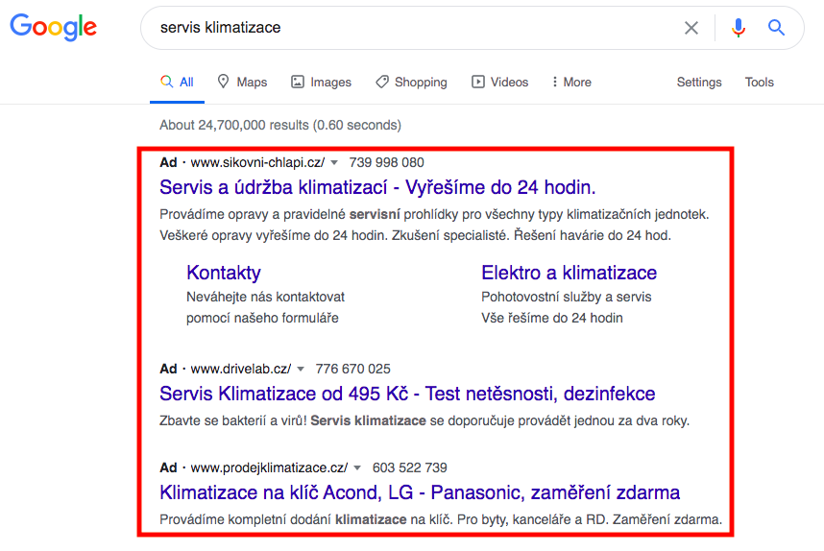Open "Servis a údržba klimatizací" ad link
Image resolution: width=824 pixels, height=551 pixels.
click(x=377, y=187)
